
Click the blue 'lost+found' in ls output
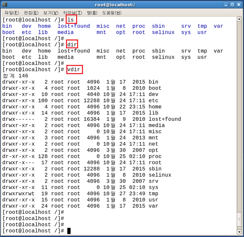tap(74, 26)
